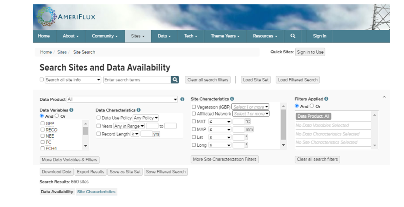
Task: Tick the Data Use Policy checkbox
Action: coord(99,118)
